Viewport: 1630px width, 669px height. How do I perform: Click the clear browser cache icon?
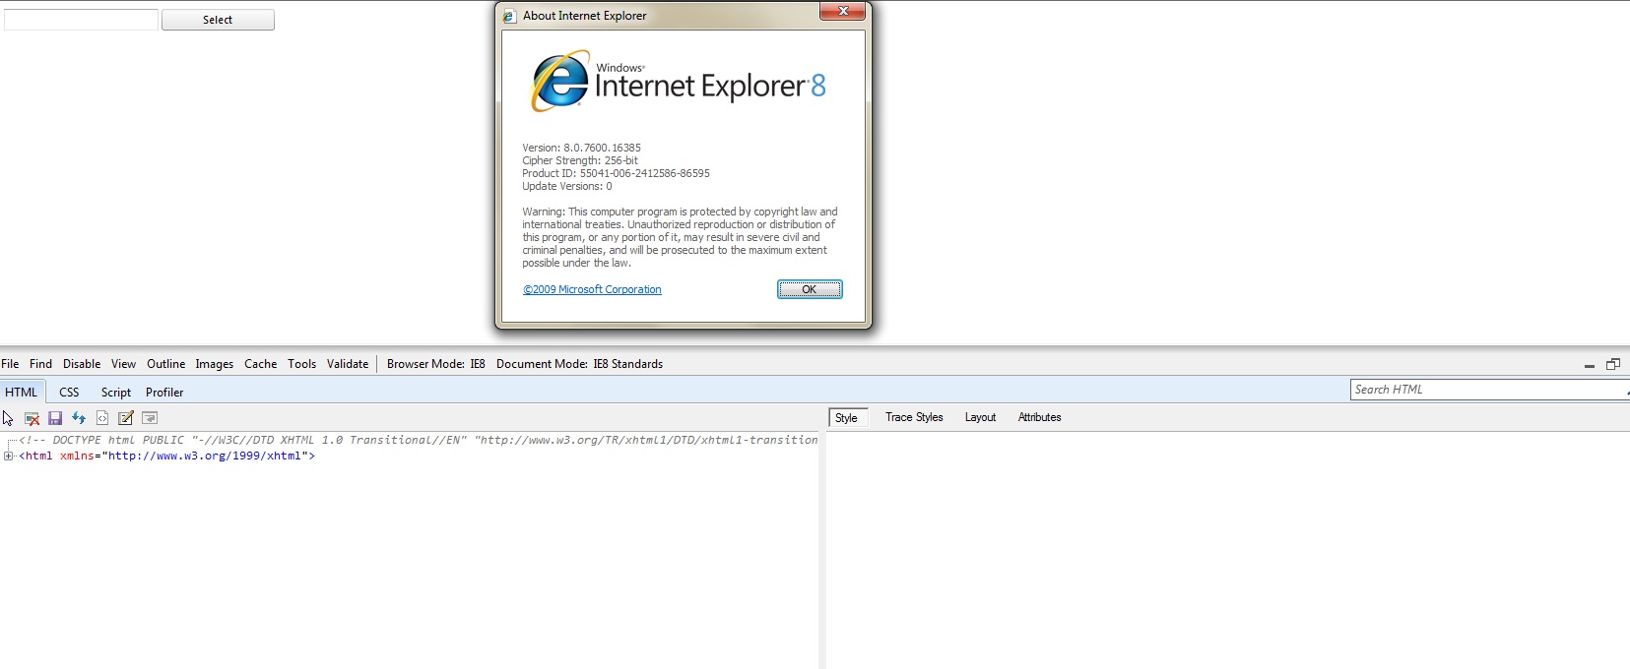pyautogui.click(x=32, y=418)
